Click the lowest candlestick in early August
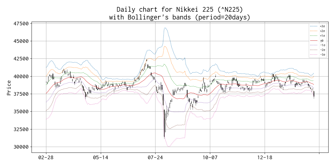 [x=164, y=124]
